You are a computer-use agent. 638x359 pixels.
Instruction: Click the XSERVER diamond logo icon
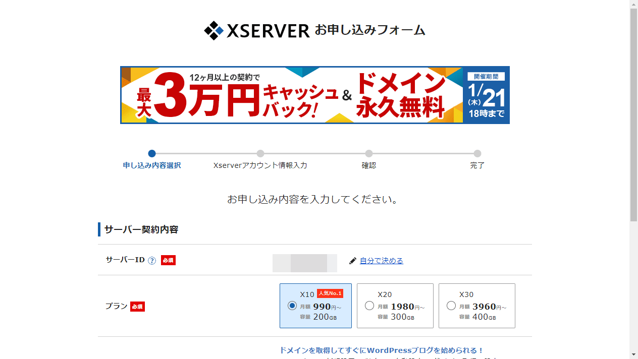[x=214, y=31]
